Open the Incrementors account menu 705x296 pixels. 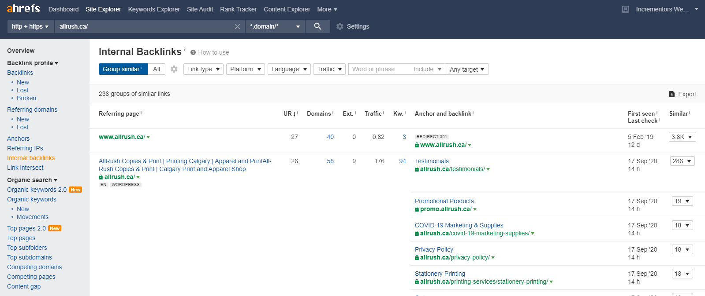[667, 9]
